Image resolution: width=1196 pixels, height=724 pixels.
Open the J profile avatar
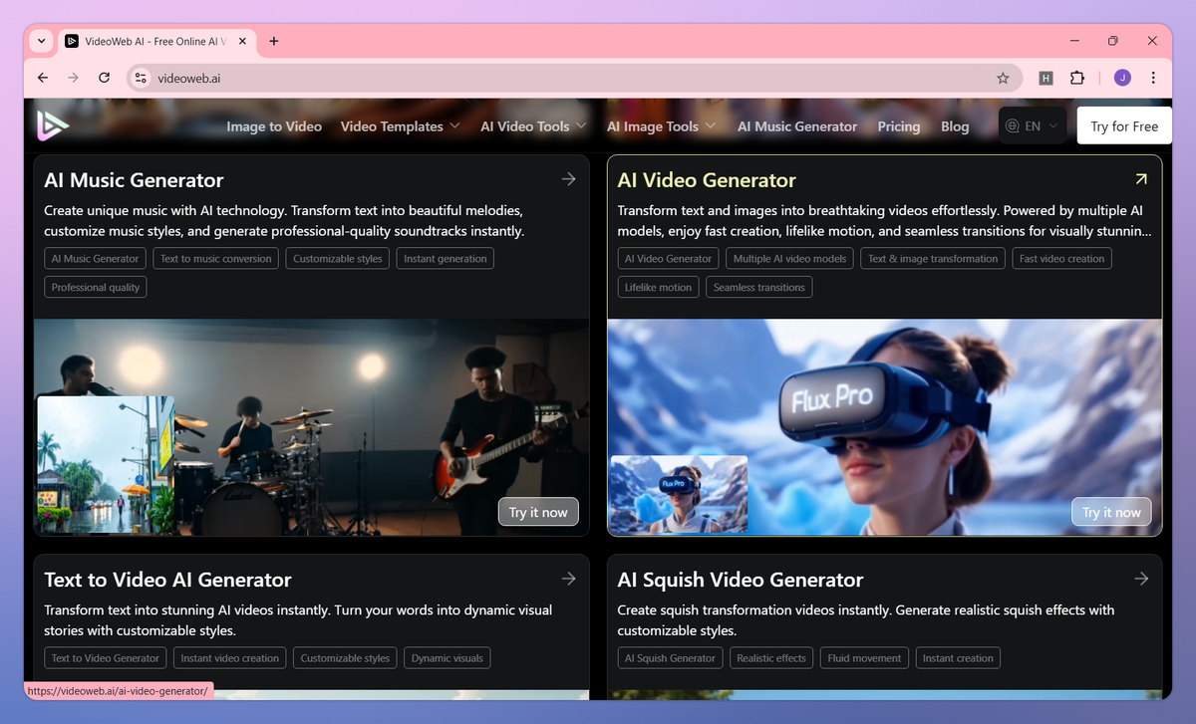(x=1122, y=78)
